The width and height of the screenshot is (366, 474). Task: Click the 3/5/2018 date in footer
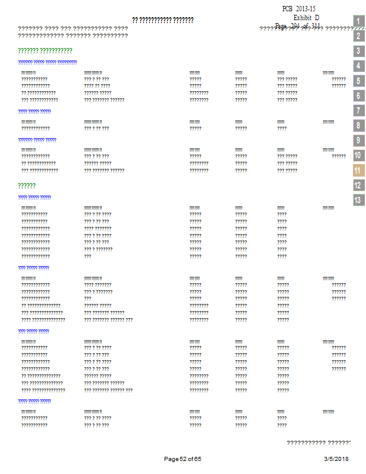tap(336, 459)
